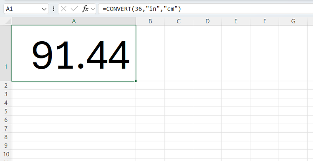Click into the formula bar with CONVERT formula
The height and width of the screenshot is (161, 313).
[205, 9]
